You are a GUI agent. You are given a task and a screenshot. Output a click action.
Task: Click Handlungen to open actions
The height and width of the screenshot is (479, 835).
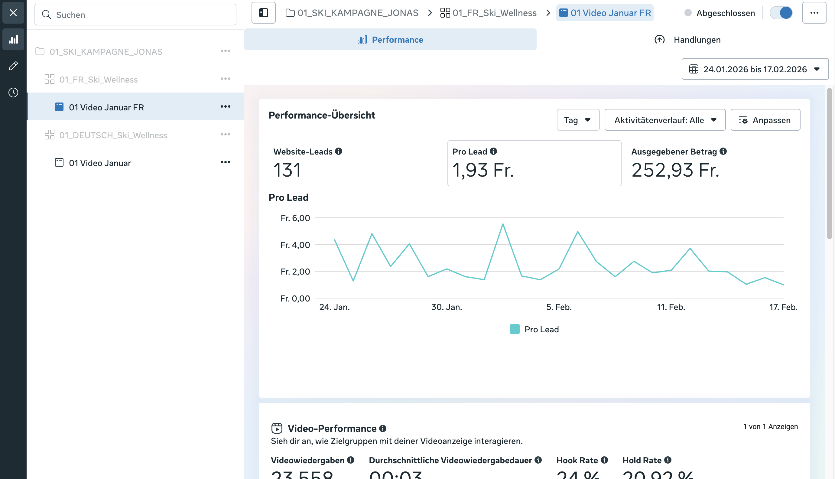point(687,40)
